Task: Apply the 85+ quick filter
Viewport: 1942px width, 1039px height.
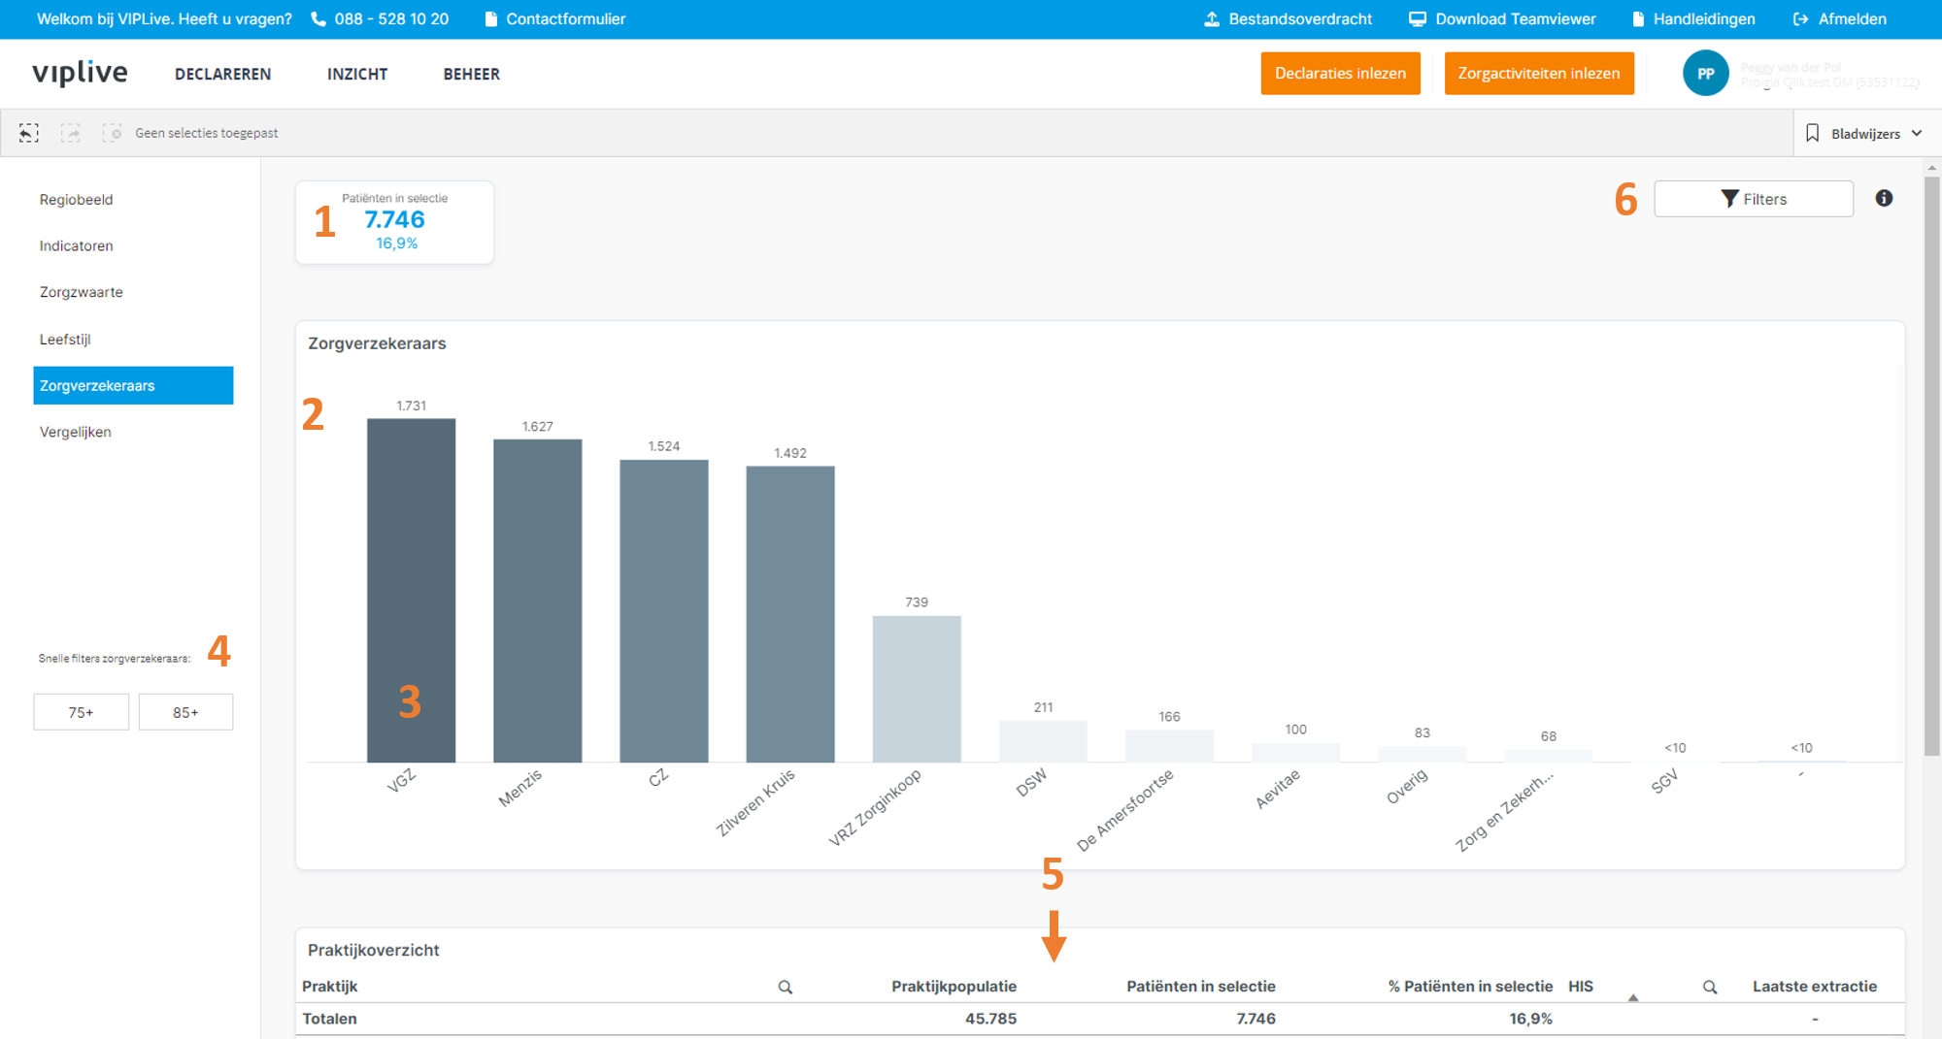Action: click(185, 712)
